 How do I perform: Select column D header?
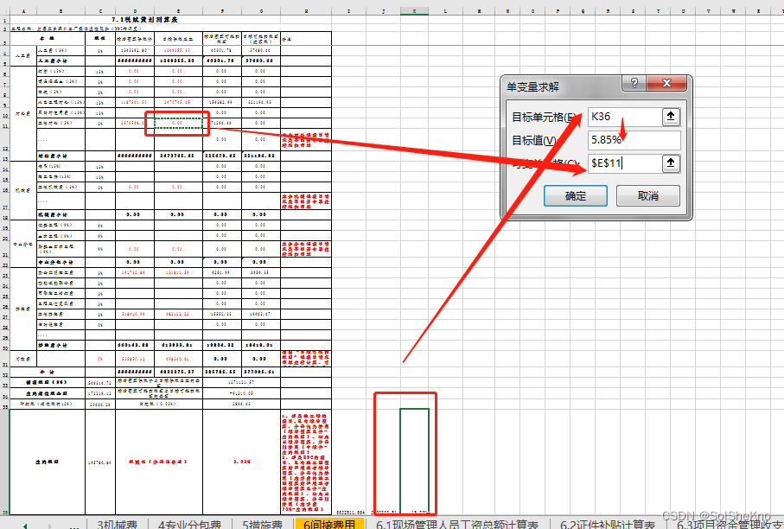point(135,11)
